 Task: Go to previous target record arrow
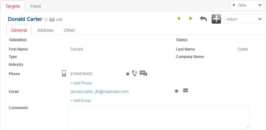178,19
